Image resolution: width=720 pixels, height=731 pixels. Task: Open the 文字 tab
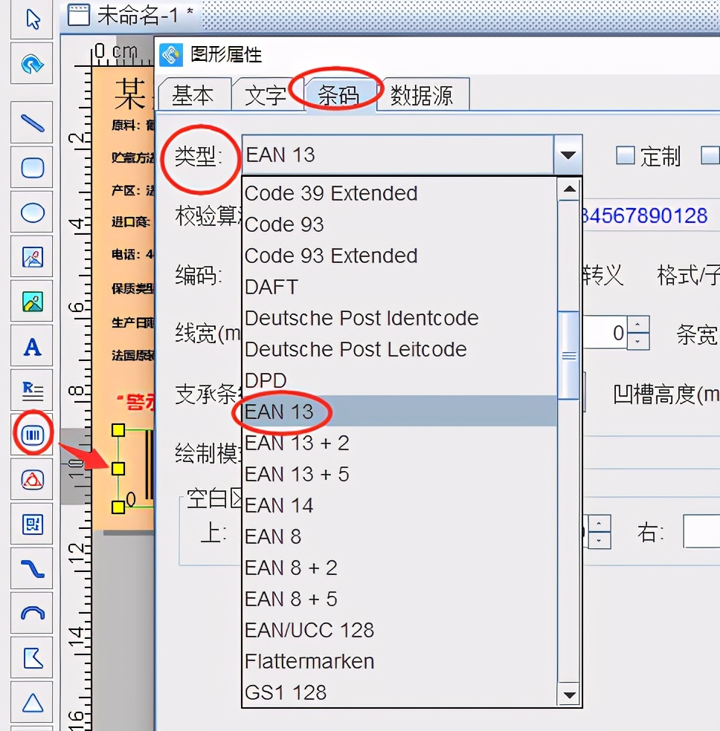coord(266,95)
